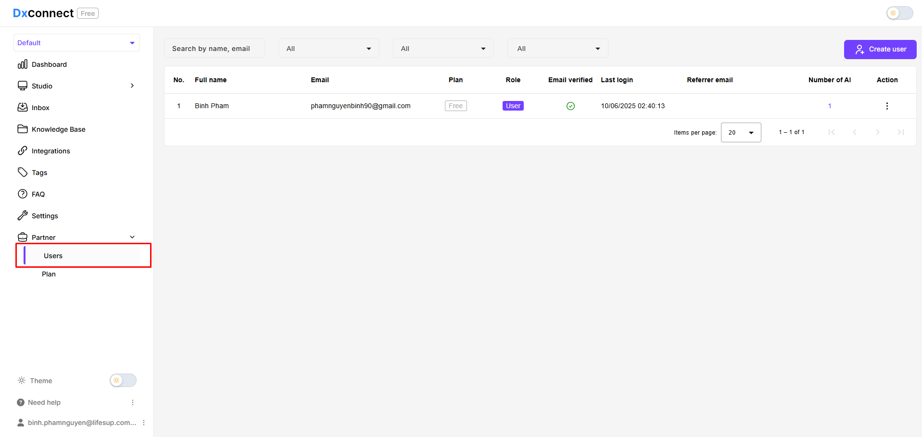Open the three-dot action menu for Binh Pham

point(887,106)
